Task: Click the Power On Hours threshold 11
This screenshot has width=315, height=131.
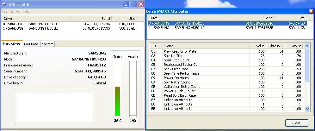Action: (281, 78)
